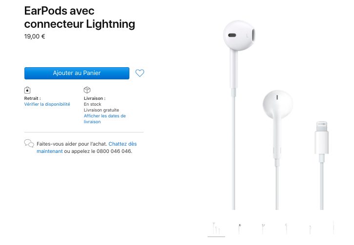The image size is (354, 245).
Task: Click the chat bubbles help icon
Action: (29, 143)
